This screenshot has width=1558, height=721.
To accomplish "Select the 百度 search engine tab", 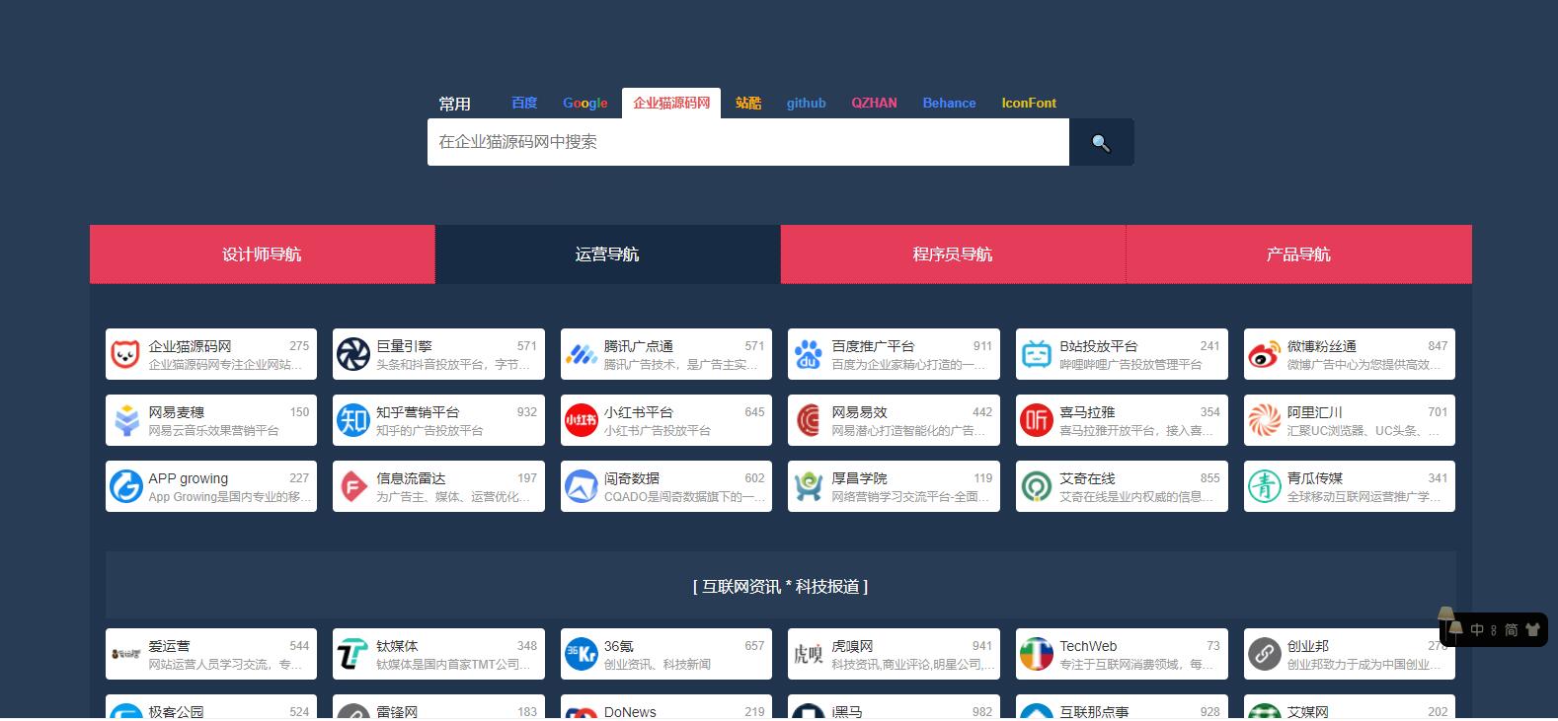I will 524,103.
